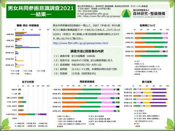Click the 末子の状態 chart title
Viewport: 175px width, 131px height.
28,82
